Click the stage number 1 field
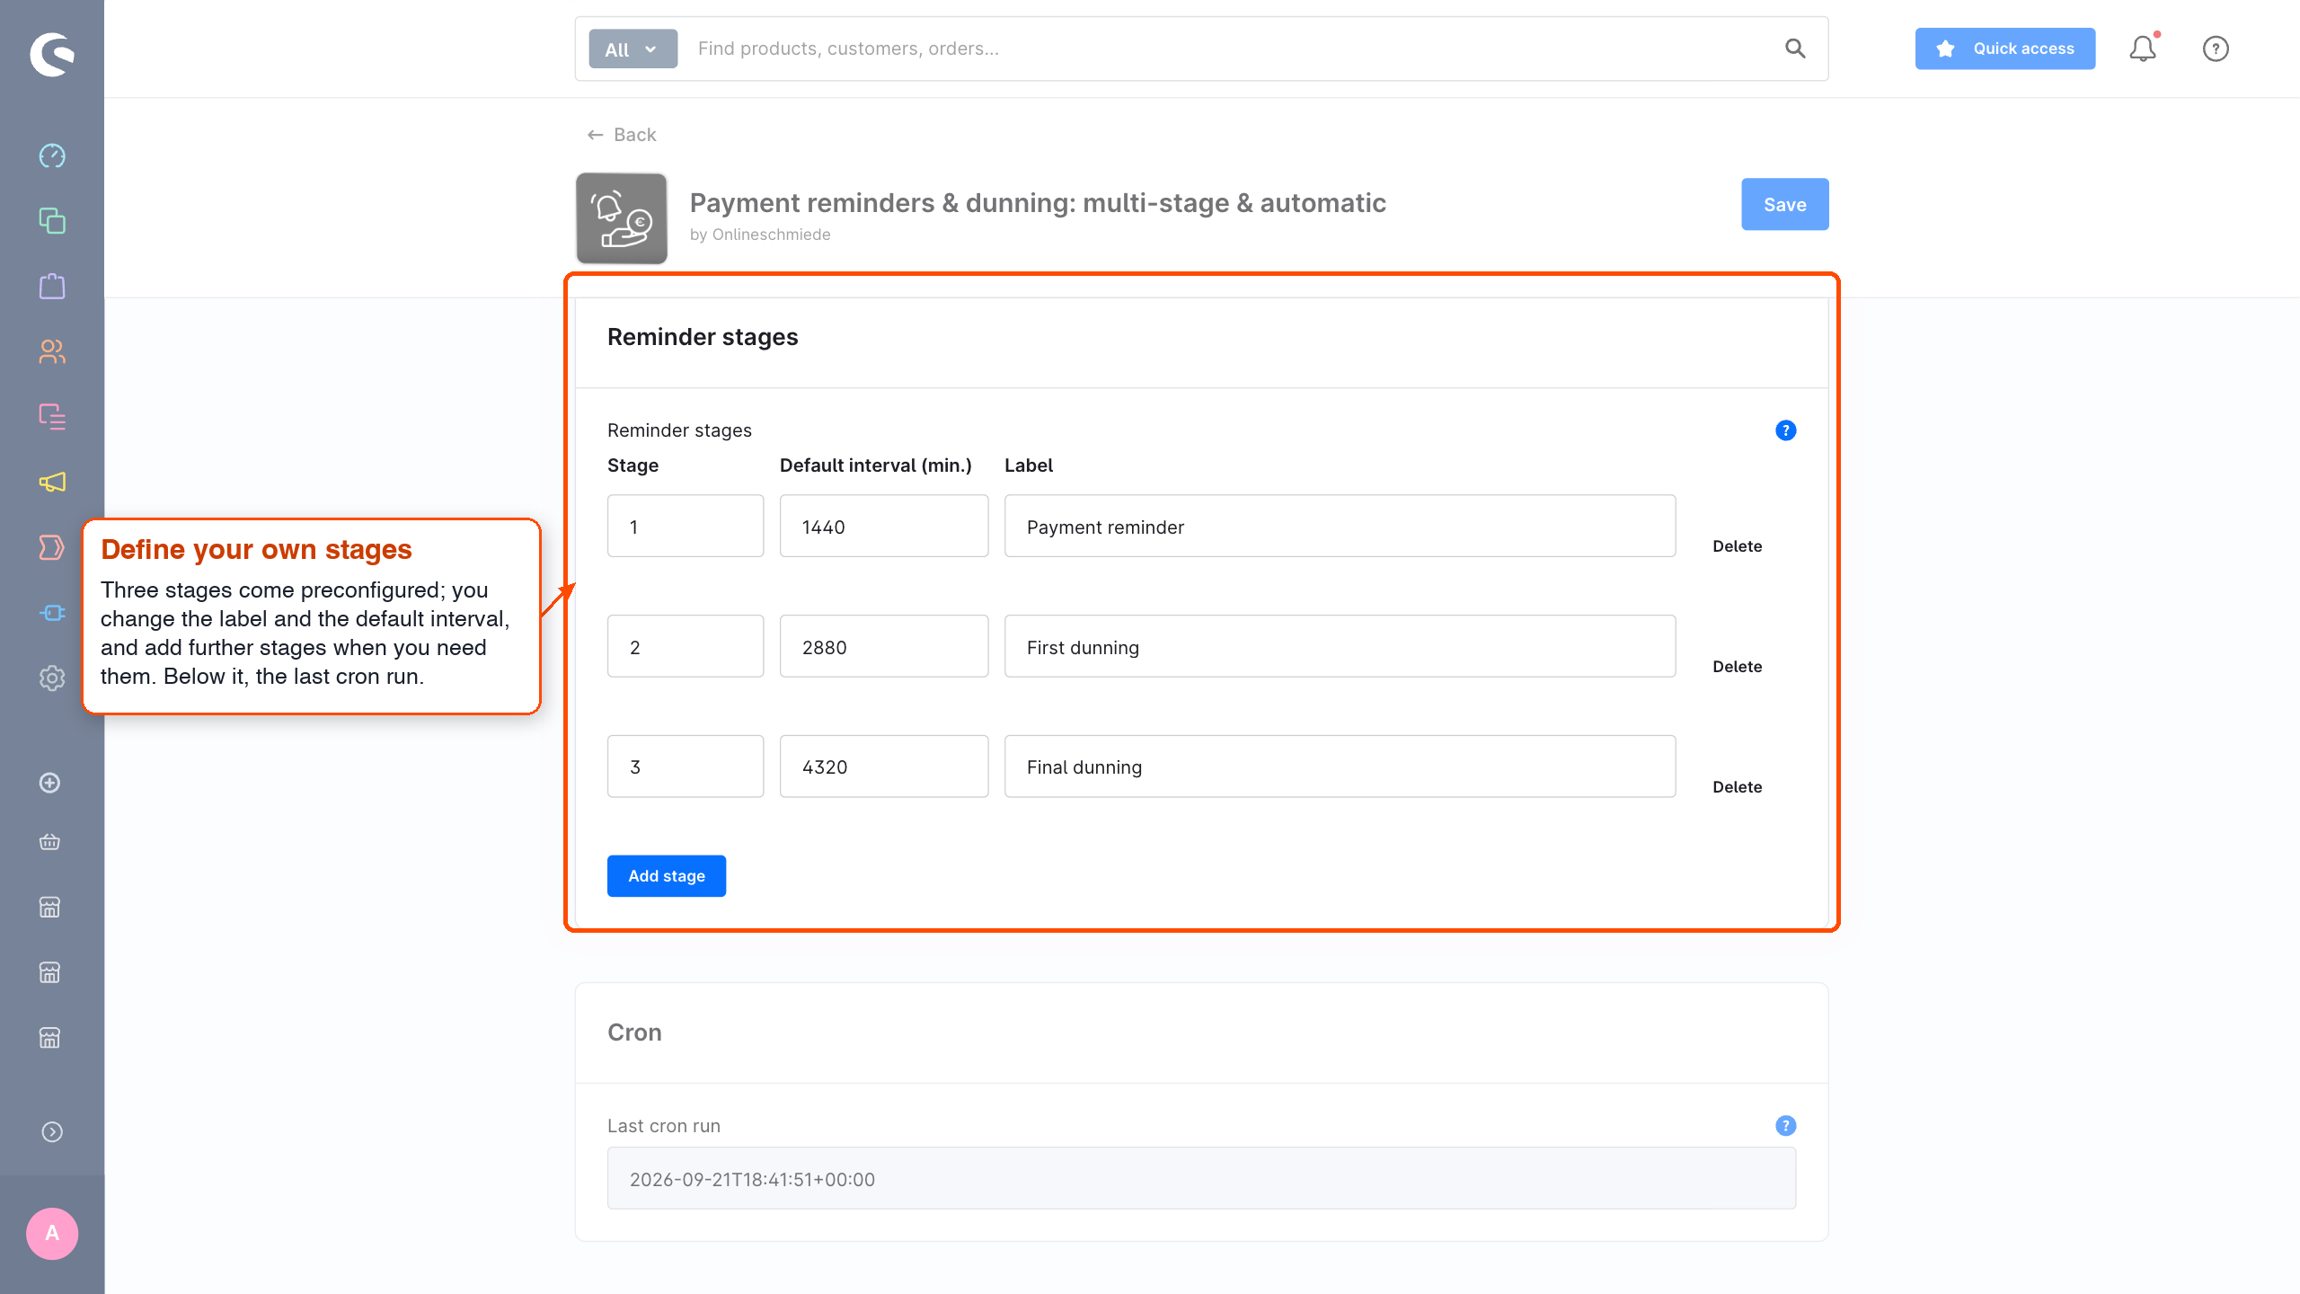The width and height of the screenshot is (2300, 1294). [x=686, y=526]
